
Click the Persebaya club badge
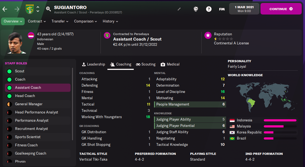tap(30, 9)
